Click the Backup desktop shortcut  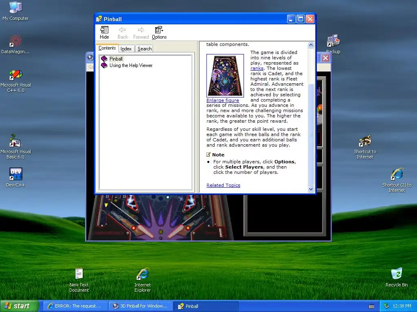click(333, 44)
